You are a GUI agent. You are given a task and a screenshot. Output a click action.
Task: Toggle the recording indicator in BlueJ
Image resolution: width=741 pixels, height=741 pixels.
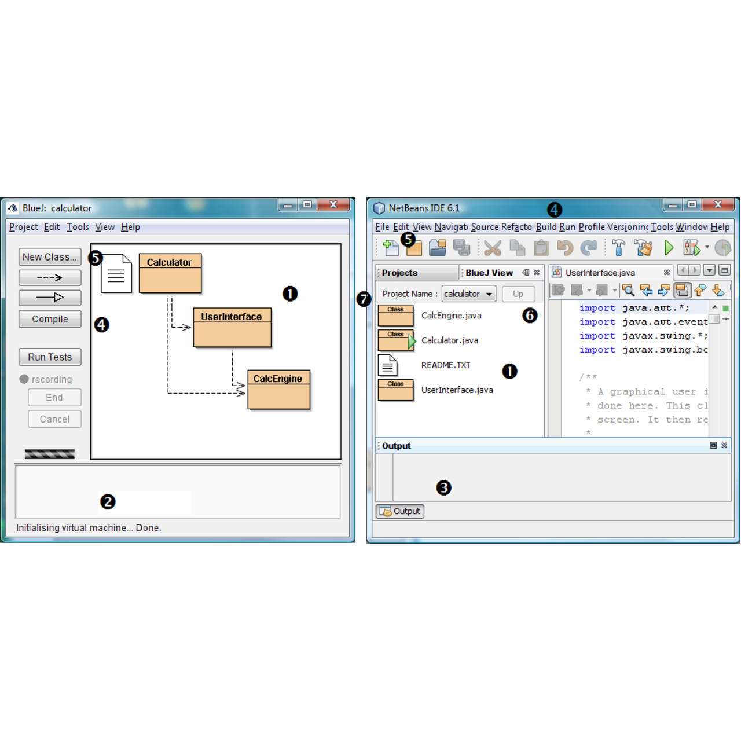pyautogui.click(x=24, y=379)
